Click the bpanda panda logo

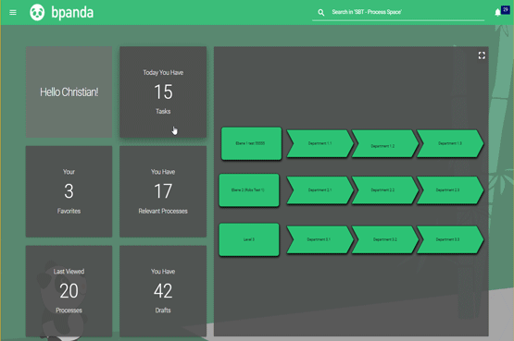click(x=37, y=12)
